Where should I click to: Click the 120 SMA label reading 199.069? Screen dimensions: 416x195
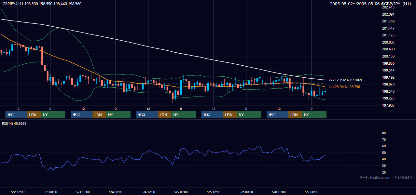(x=345, y=80)
